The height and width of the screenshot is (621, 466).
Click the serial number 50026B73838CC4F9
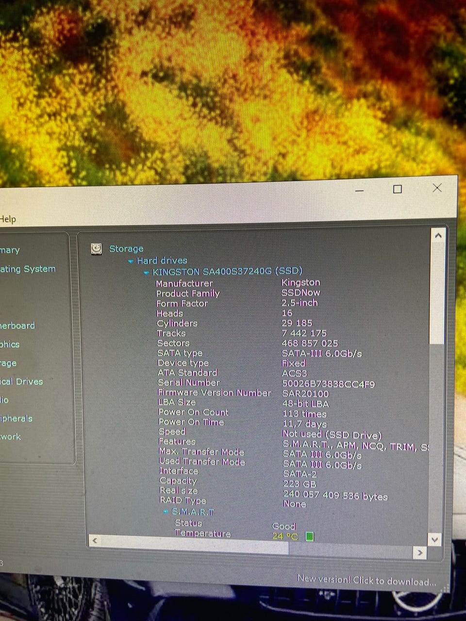[x=329, y=384]
